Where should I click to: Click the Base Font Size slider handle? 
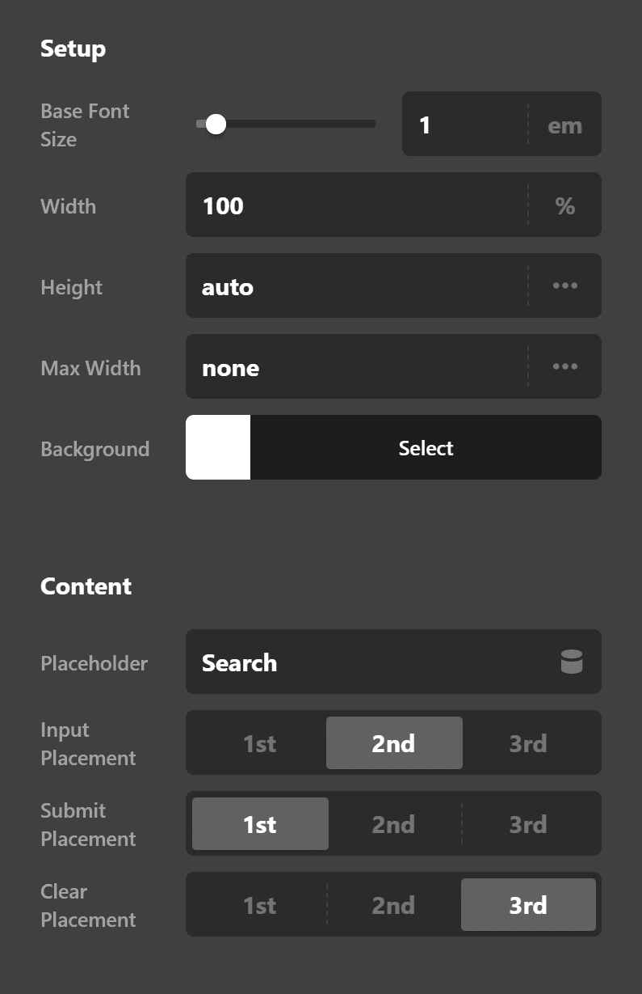click(216, 124)
